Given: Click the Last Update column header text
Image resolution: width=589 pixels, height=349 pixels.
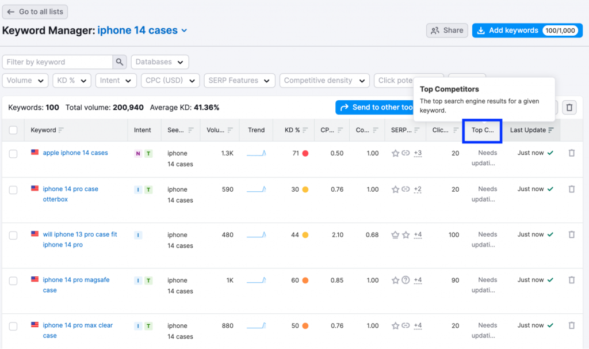Looking at the screenshot, I should click(528, 130).
